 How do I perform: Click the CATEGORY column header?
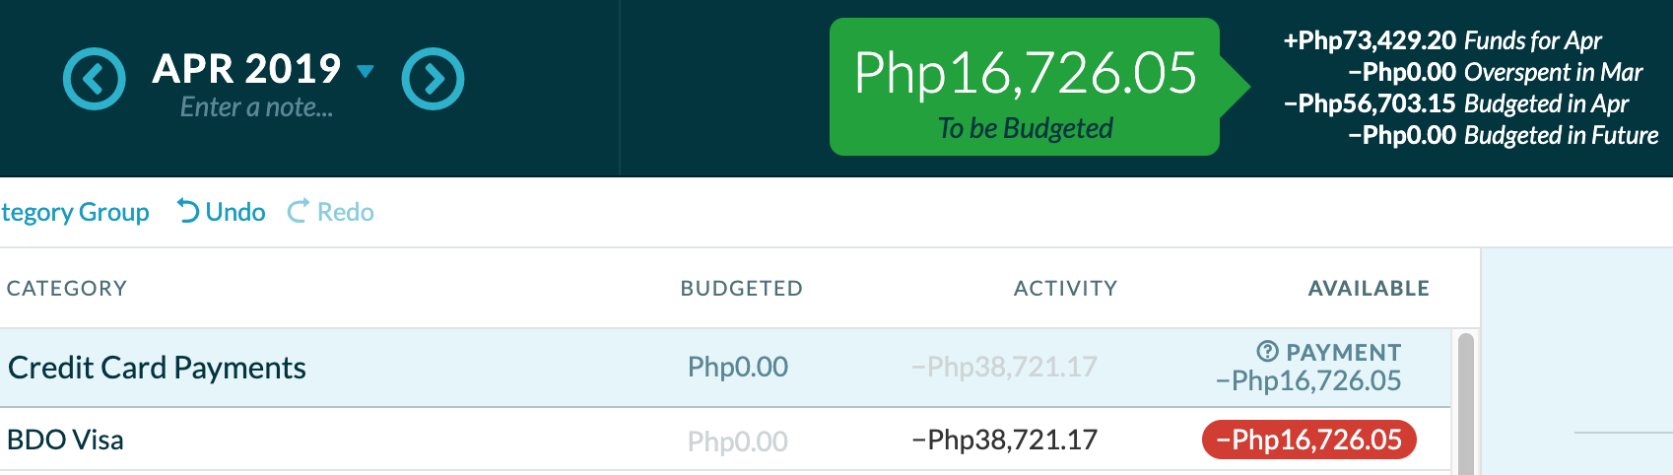click(x=67, y=288)
